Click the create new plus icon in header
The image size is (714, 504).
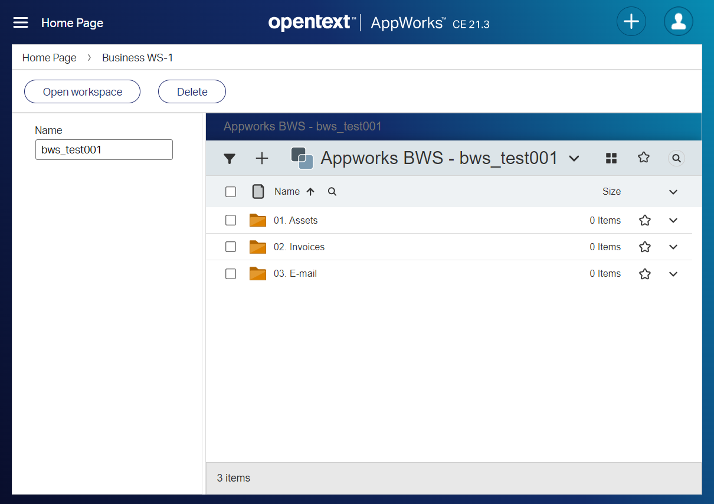tap(631, 22)
